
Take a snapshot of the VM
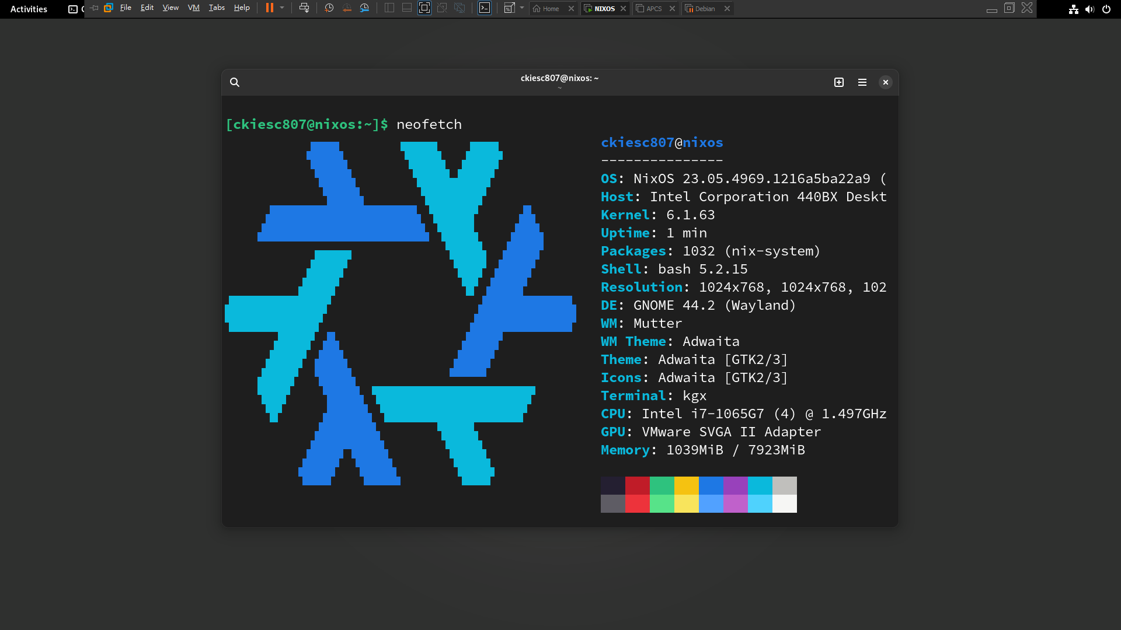(329, 8)
